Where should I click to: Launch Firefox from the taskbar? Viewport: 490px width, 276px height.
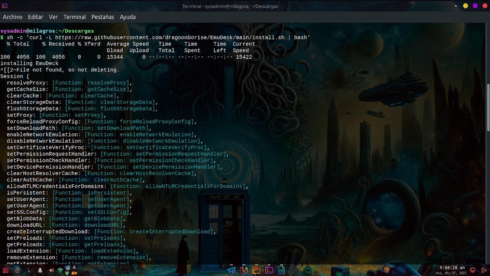pyautogui.click(x=244, y=271)
